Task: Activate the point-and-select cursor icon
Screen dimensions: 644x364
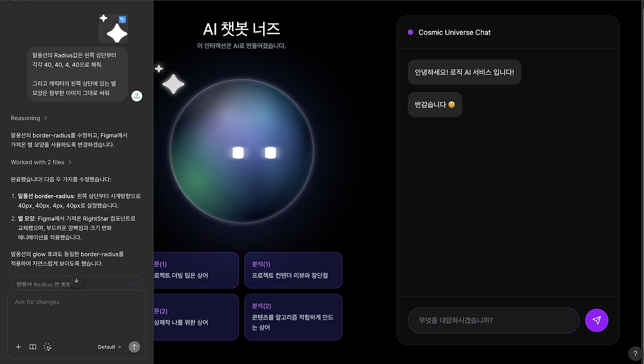Action: point(47,347)
